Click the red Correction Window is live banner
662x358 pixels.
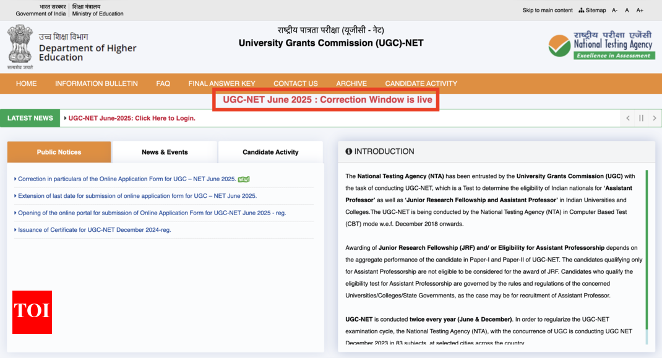tap(325, 100)
